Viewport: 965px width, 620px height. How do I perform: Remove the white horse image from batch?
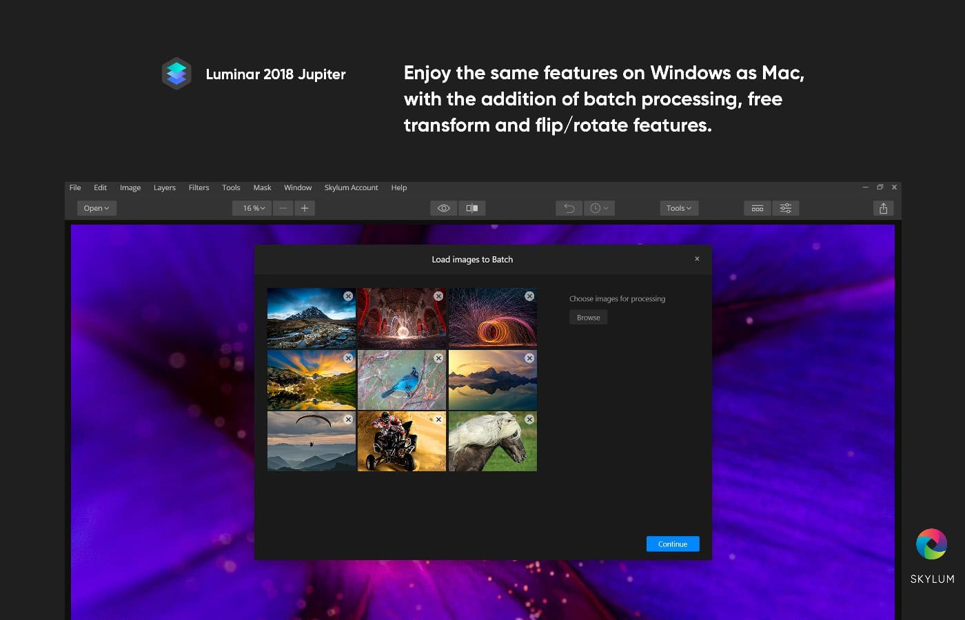[529, 419]
